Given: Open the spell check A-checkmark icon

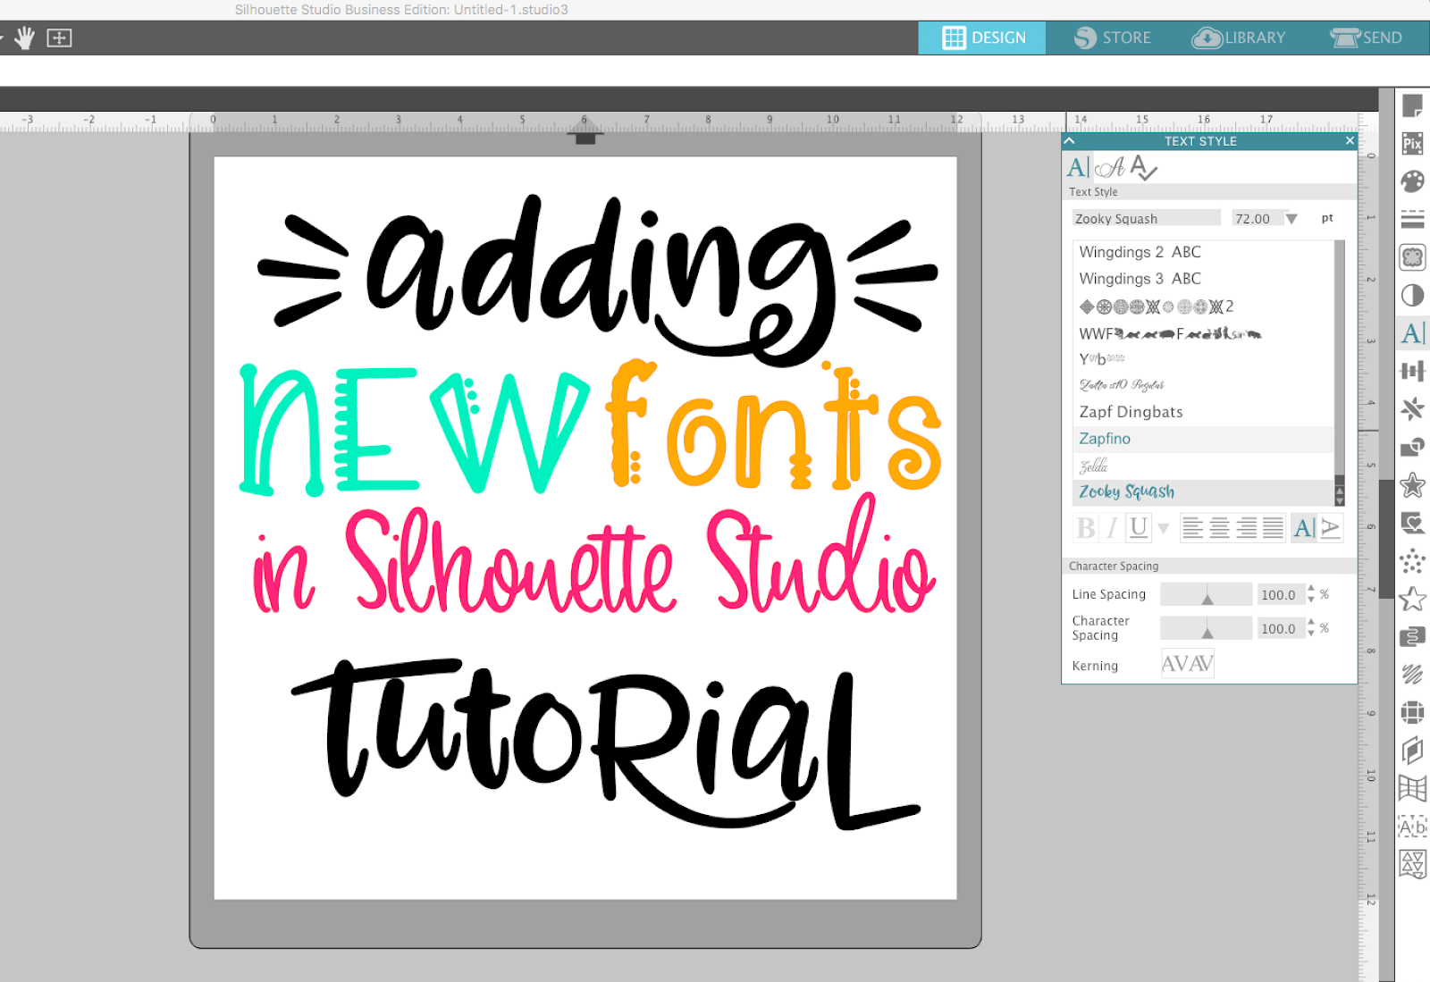Looking at the screenshot, I should pos(1143,167).
